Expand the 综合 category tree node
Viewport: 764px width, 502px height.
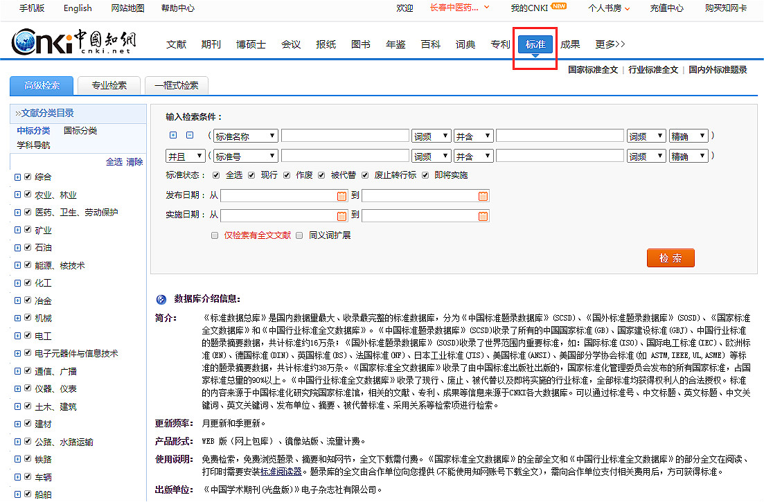[17, 177]
